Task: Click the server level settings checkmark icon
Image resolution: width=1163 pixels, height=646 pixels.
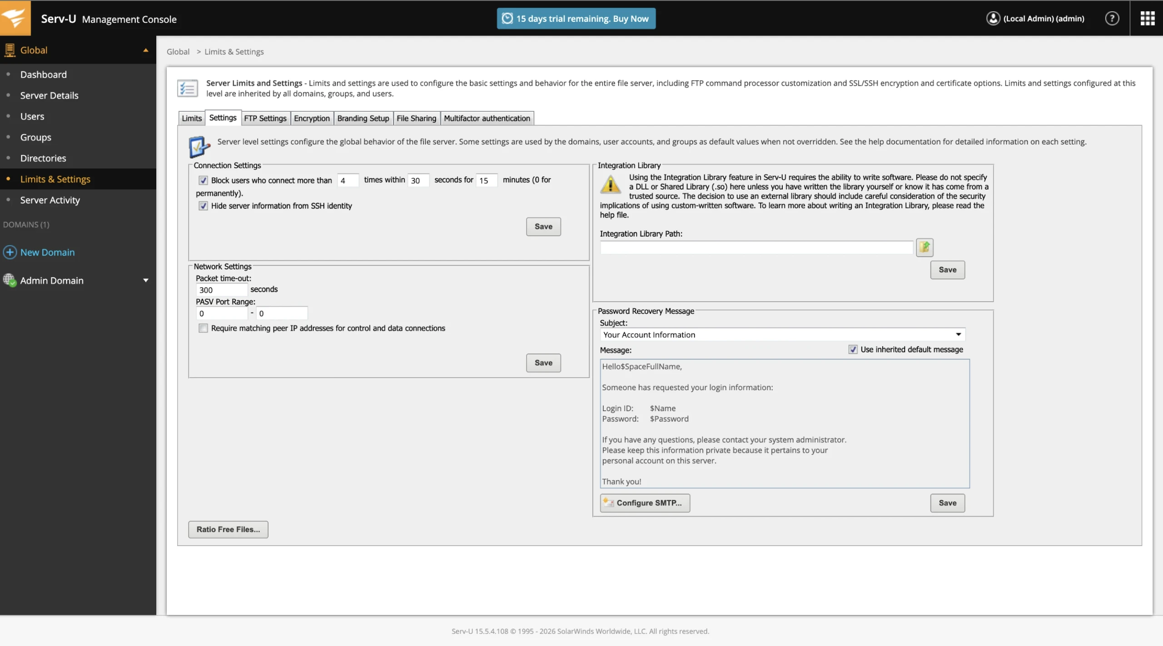Action: coord(199,146)
